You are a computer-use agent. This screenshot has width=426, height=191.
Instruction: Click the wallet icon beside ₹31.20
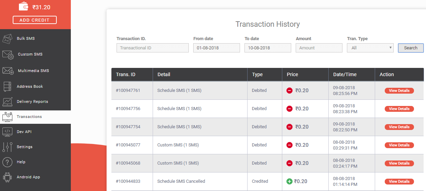(23, 6)
